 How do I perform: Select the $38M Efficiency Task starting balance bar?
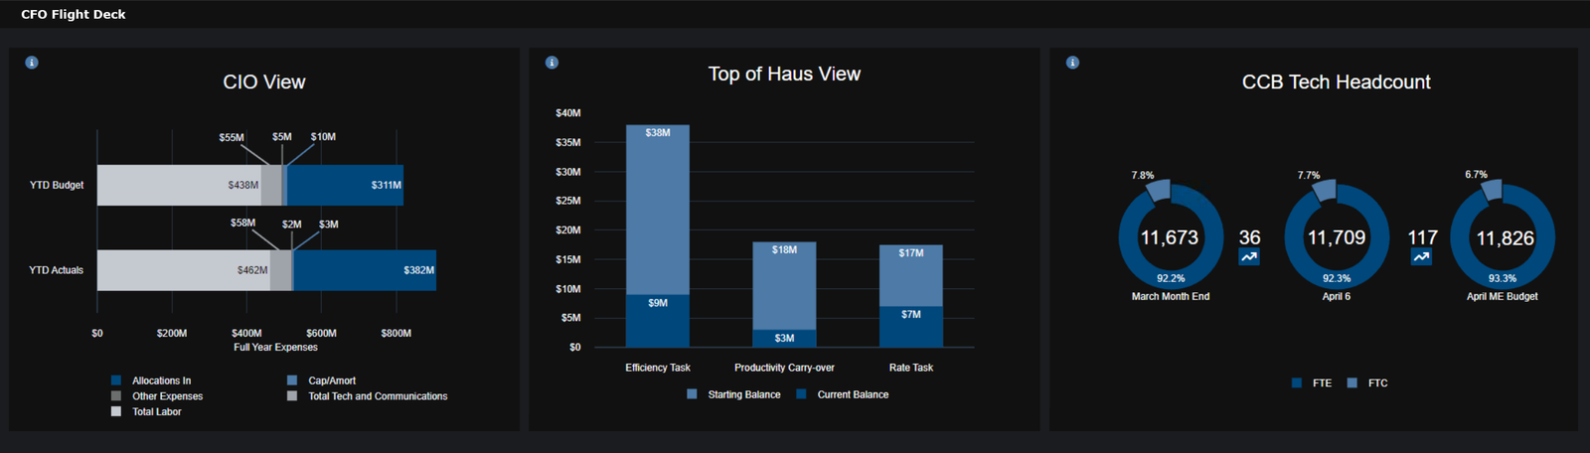coord(657,209)
